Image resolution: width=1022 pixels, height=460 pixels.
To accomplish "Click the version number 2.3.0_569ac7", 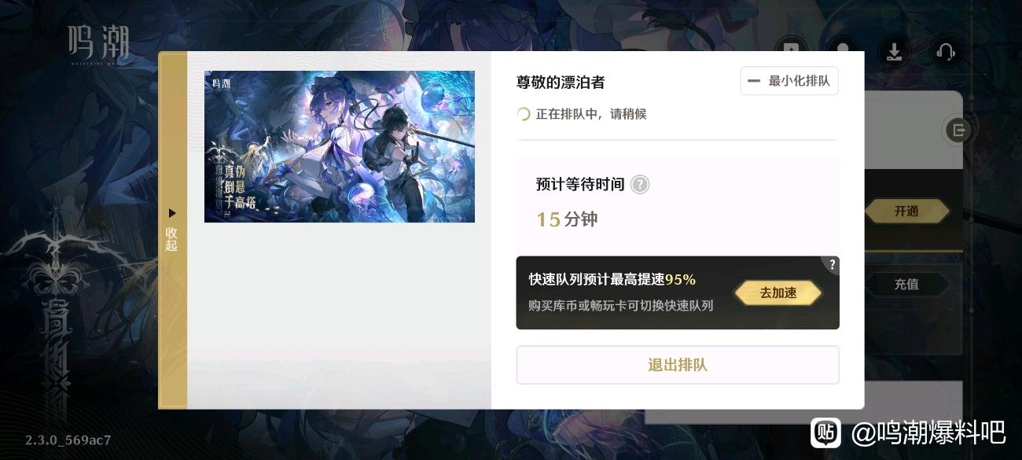I will (68, 440).
